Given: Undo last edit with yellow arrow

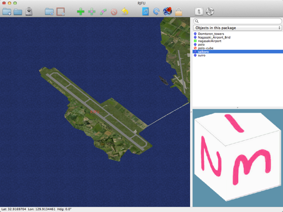Looking at the screenshot, I should tap(125, 12).
